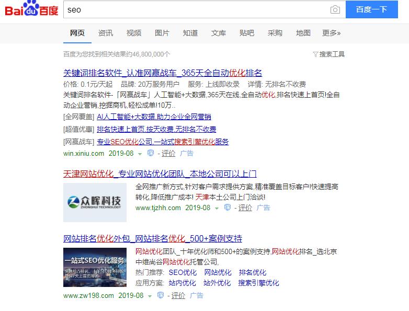The height and width of the screenshot is (311, 409).
Task: Select text 详情: 无排名不收费
Action: [277, 84]
